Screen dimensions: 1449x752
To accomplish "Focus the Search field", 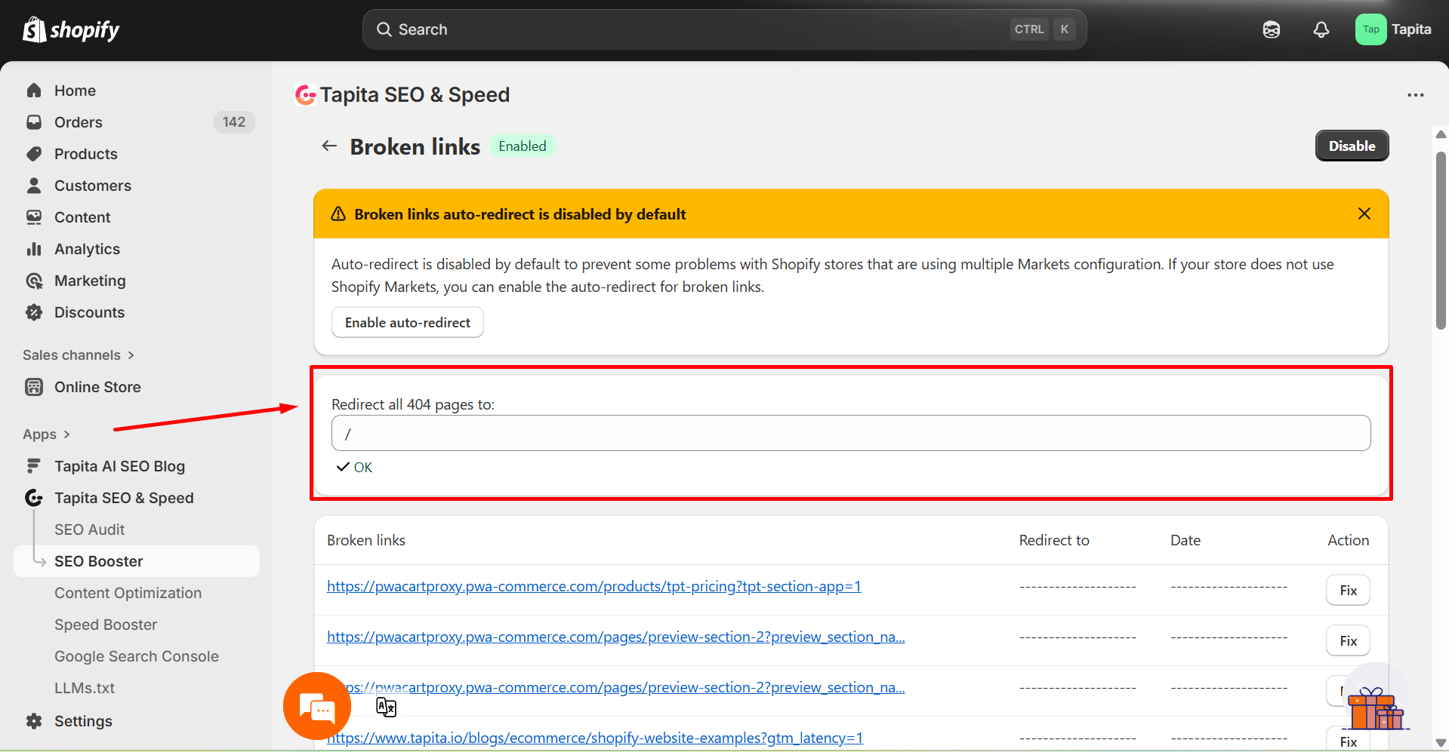I will [725, 29].
